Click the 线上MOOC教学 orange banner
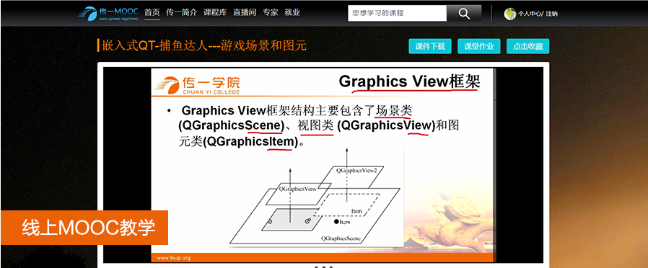The height and width of the screenshot is (268, 648). (x=84, y=227)
